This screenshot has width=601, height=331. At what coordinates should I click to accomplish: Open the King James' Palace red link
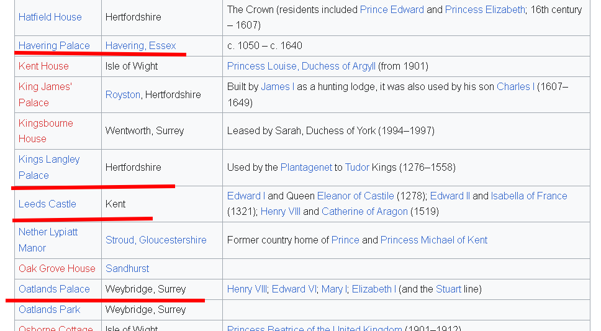[45, 95]
